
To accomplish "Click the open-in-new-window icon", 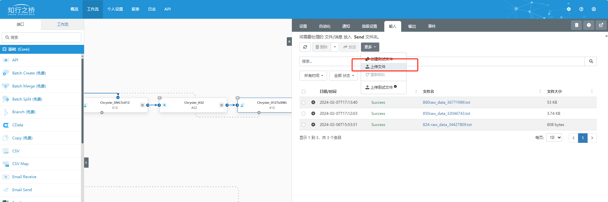I will (601, 25).
